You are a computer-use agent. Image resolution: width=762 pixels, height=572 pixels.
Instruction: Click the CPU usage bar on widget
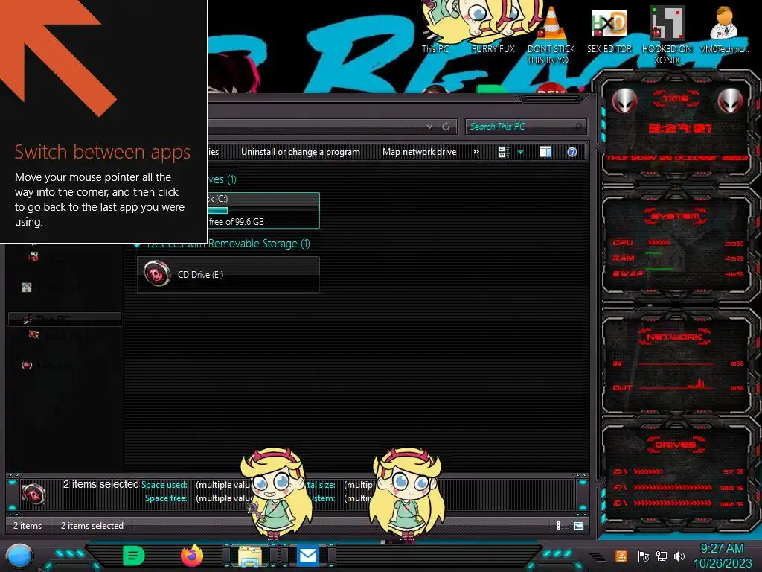[x=658, y=242]
